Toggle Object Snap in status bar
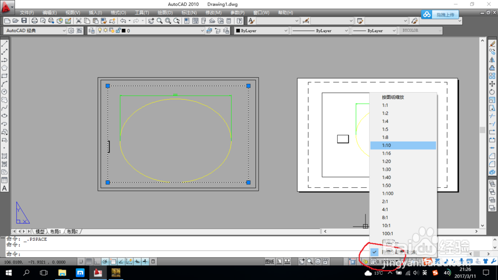The height and width of the screenshot is (280, 498). pos(113,262)
